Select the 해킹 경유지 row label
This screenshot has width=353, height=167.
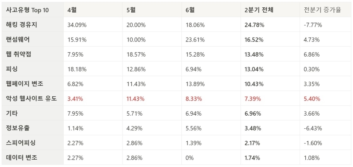click(x=22, y=25)
